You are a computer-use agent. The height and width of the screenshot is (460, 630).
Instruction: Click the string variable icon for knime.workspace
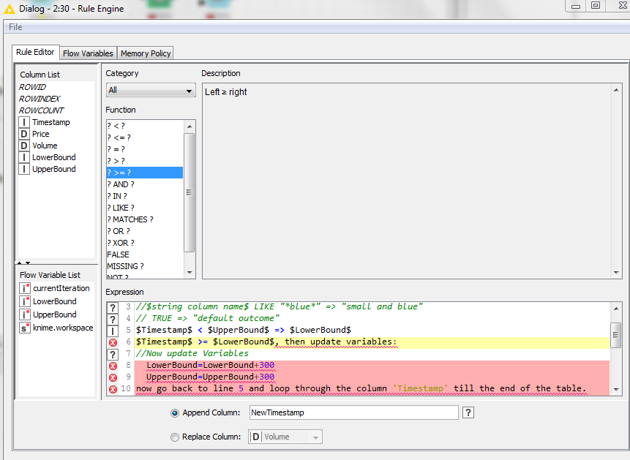pyautogui.click(x=25, y=328)
